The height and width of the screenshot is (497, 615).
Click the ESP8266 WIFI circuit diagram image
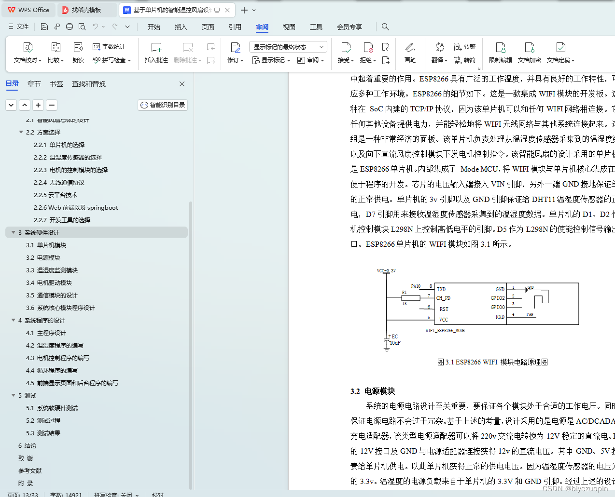pos(477,309)
